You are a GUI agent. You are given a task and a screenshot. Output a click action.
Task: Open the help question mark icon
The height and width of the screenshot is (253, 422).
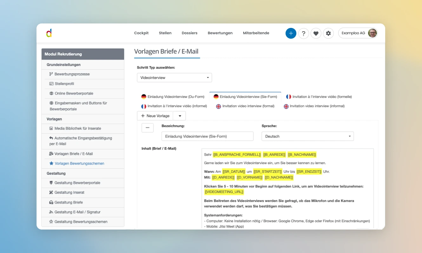point(304,33)
